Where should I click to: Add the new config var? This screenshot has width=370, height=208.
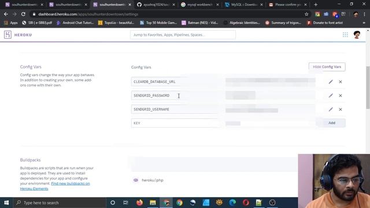[331, 123]
